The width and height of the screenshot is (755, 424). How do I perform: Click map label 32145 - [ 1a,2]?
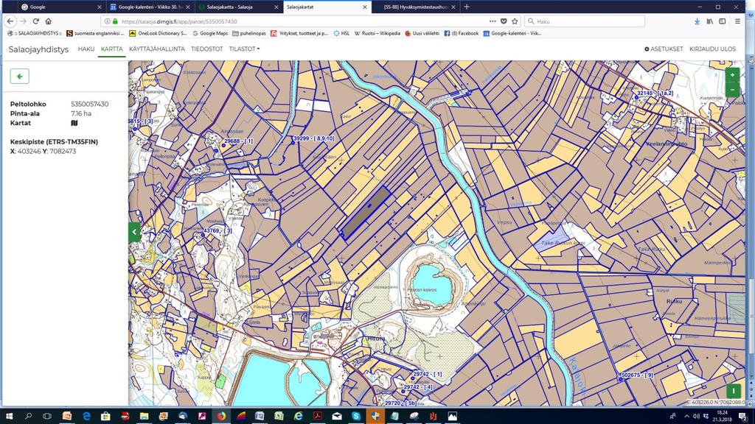tap(655, 93)
